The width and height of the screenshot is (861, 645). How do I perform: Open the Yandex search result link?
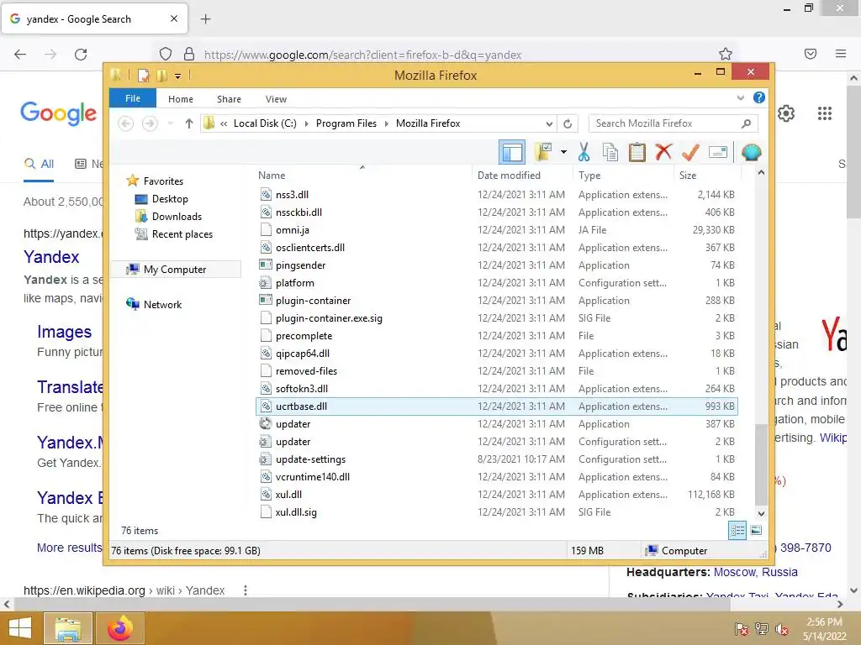51,257
